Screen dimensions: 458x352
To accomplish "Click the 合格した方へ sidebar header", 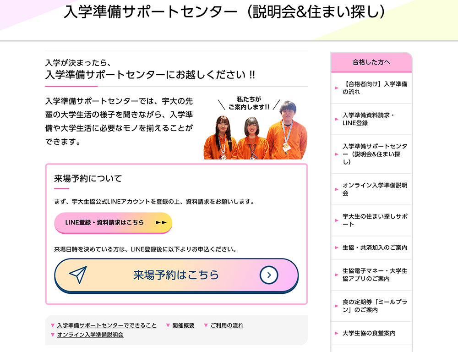I will point(371,62).
